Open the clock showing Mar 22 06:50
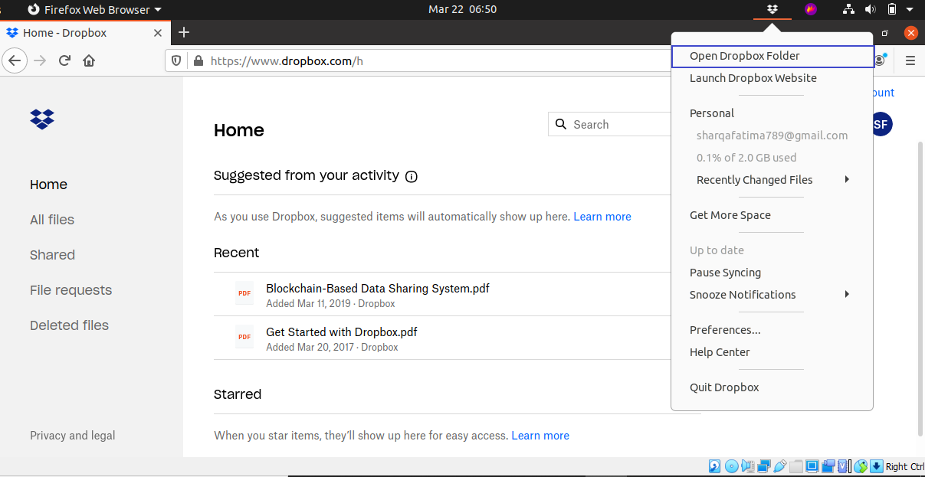 [462, 9]
